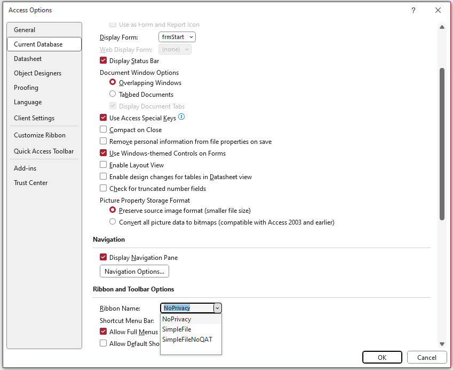This screenshot has width=453, height=370.
Task: Open the Datasheet category
Action: (x=44, y=59)
